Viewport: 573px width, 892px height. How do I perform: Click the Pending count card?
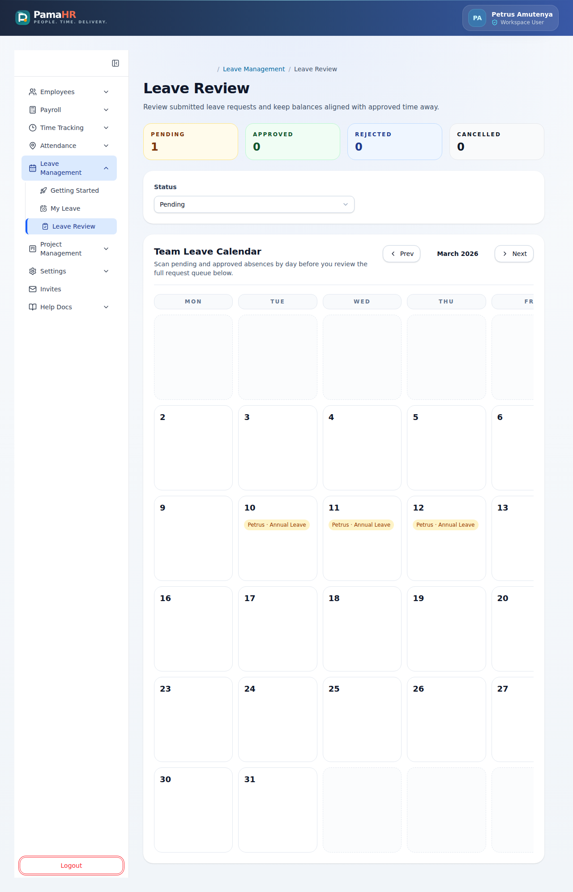click(x=191, y=142)
